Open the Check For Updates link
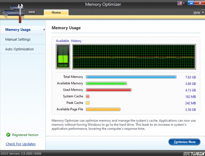 tap(20, 144)
